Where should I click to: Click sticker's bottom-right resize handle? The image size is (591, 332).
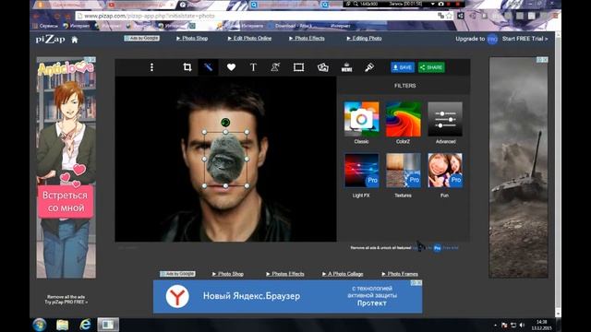click(247, 186)
